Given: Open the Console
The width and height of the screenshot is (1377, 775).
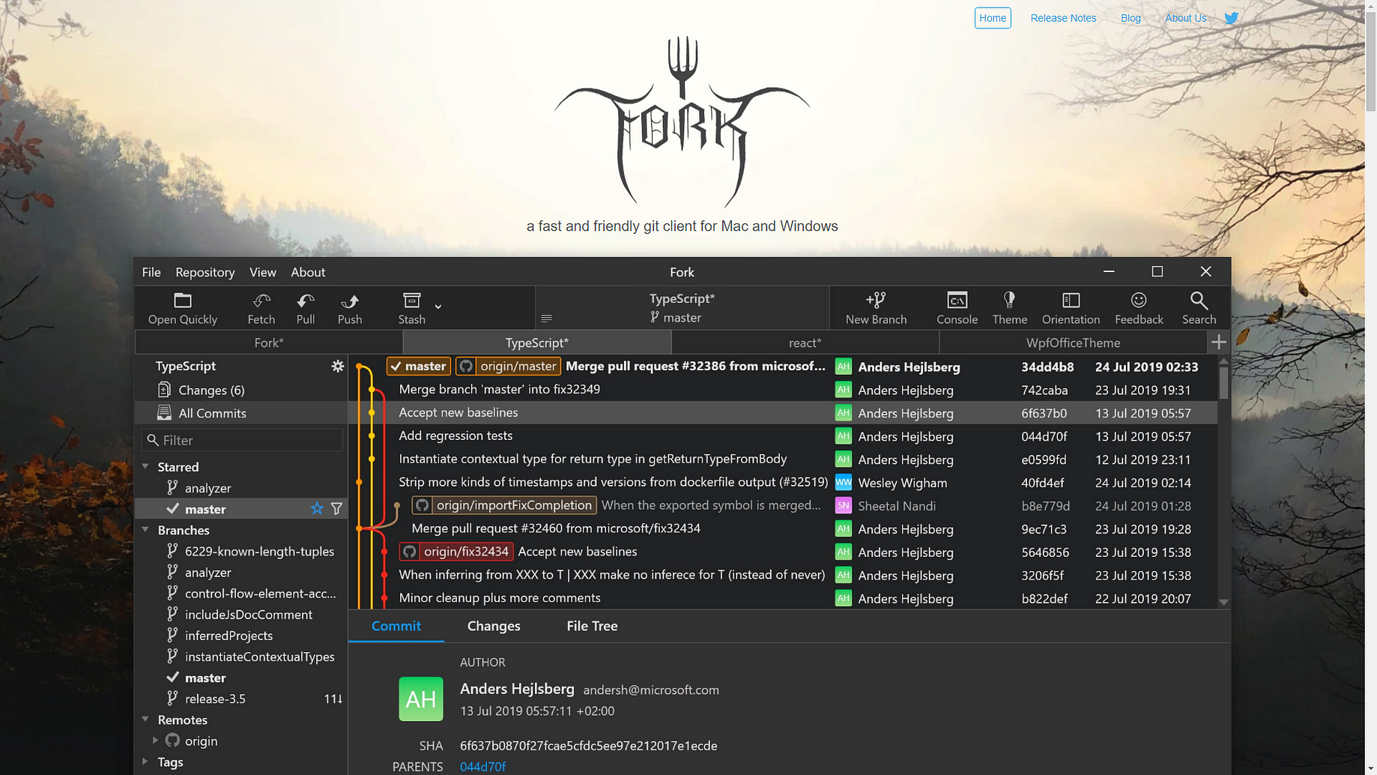Looking at the screenshot, I should [957, 301].
